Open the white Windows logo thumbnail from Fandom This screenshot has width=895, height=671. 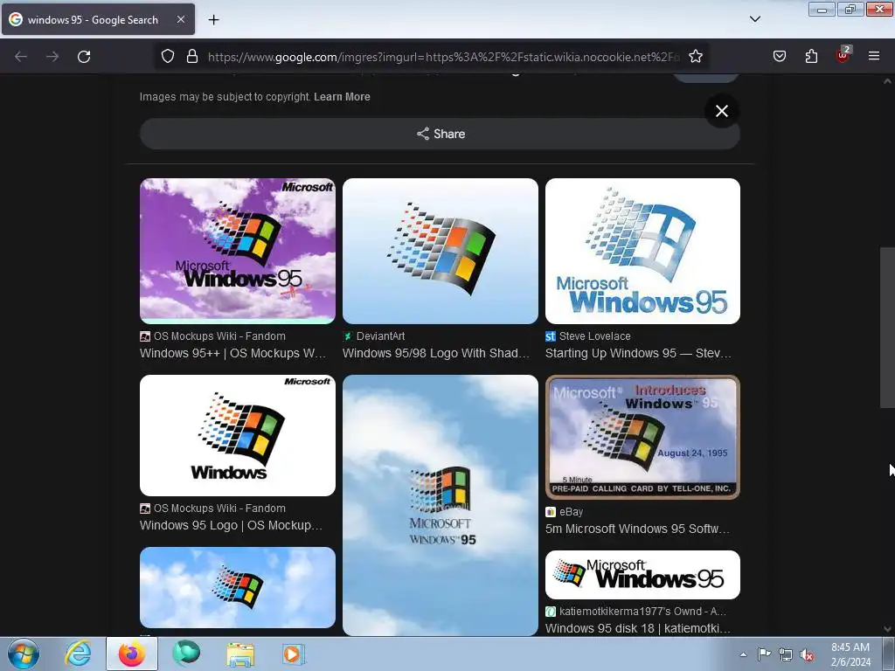click(x=238, y=435)
